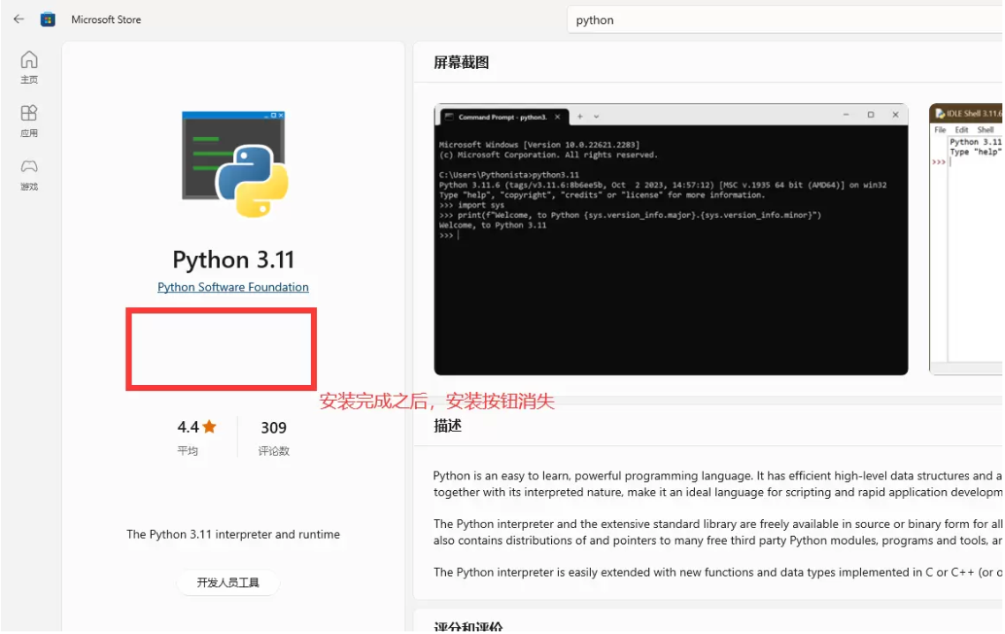Click the 4.4 average rating
Image resolution: width=1005 pixels, height=634 pixels.
pyautogui.click(x=188, y=427)
